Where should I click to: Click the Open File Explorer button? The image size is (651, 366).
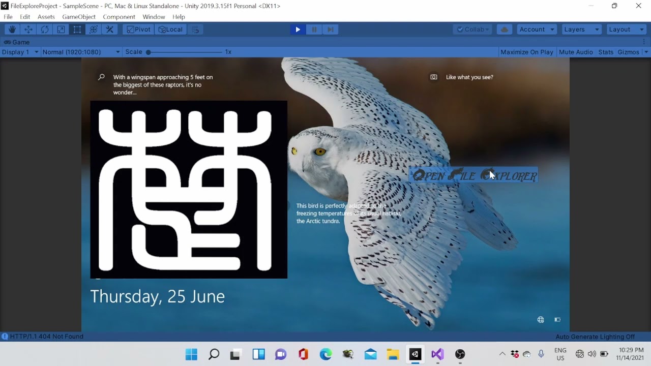coord(474,175)
